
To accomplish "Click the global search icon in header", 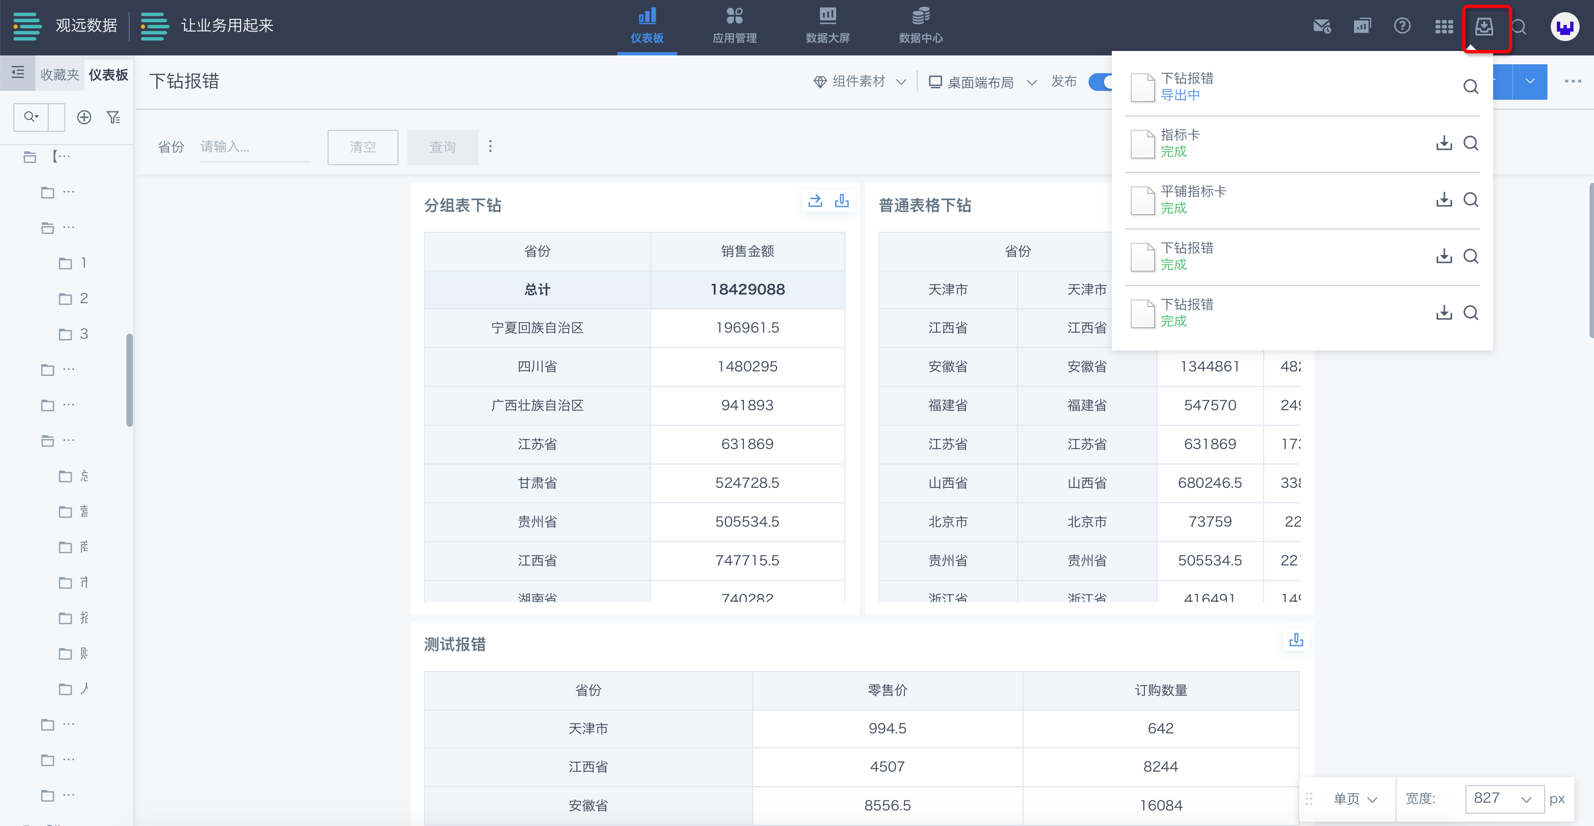I will (x=1519, y=27).
